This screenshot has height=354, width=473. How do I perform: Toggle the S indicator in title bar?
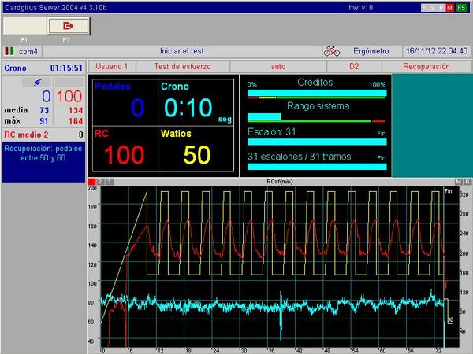[433, 8]
